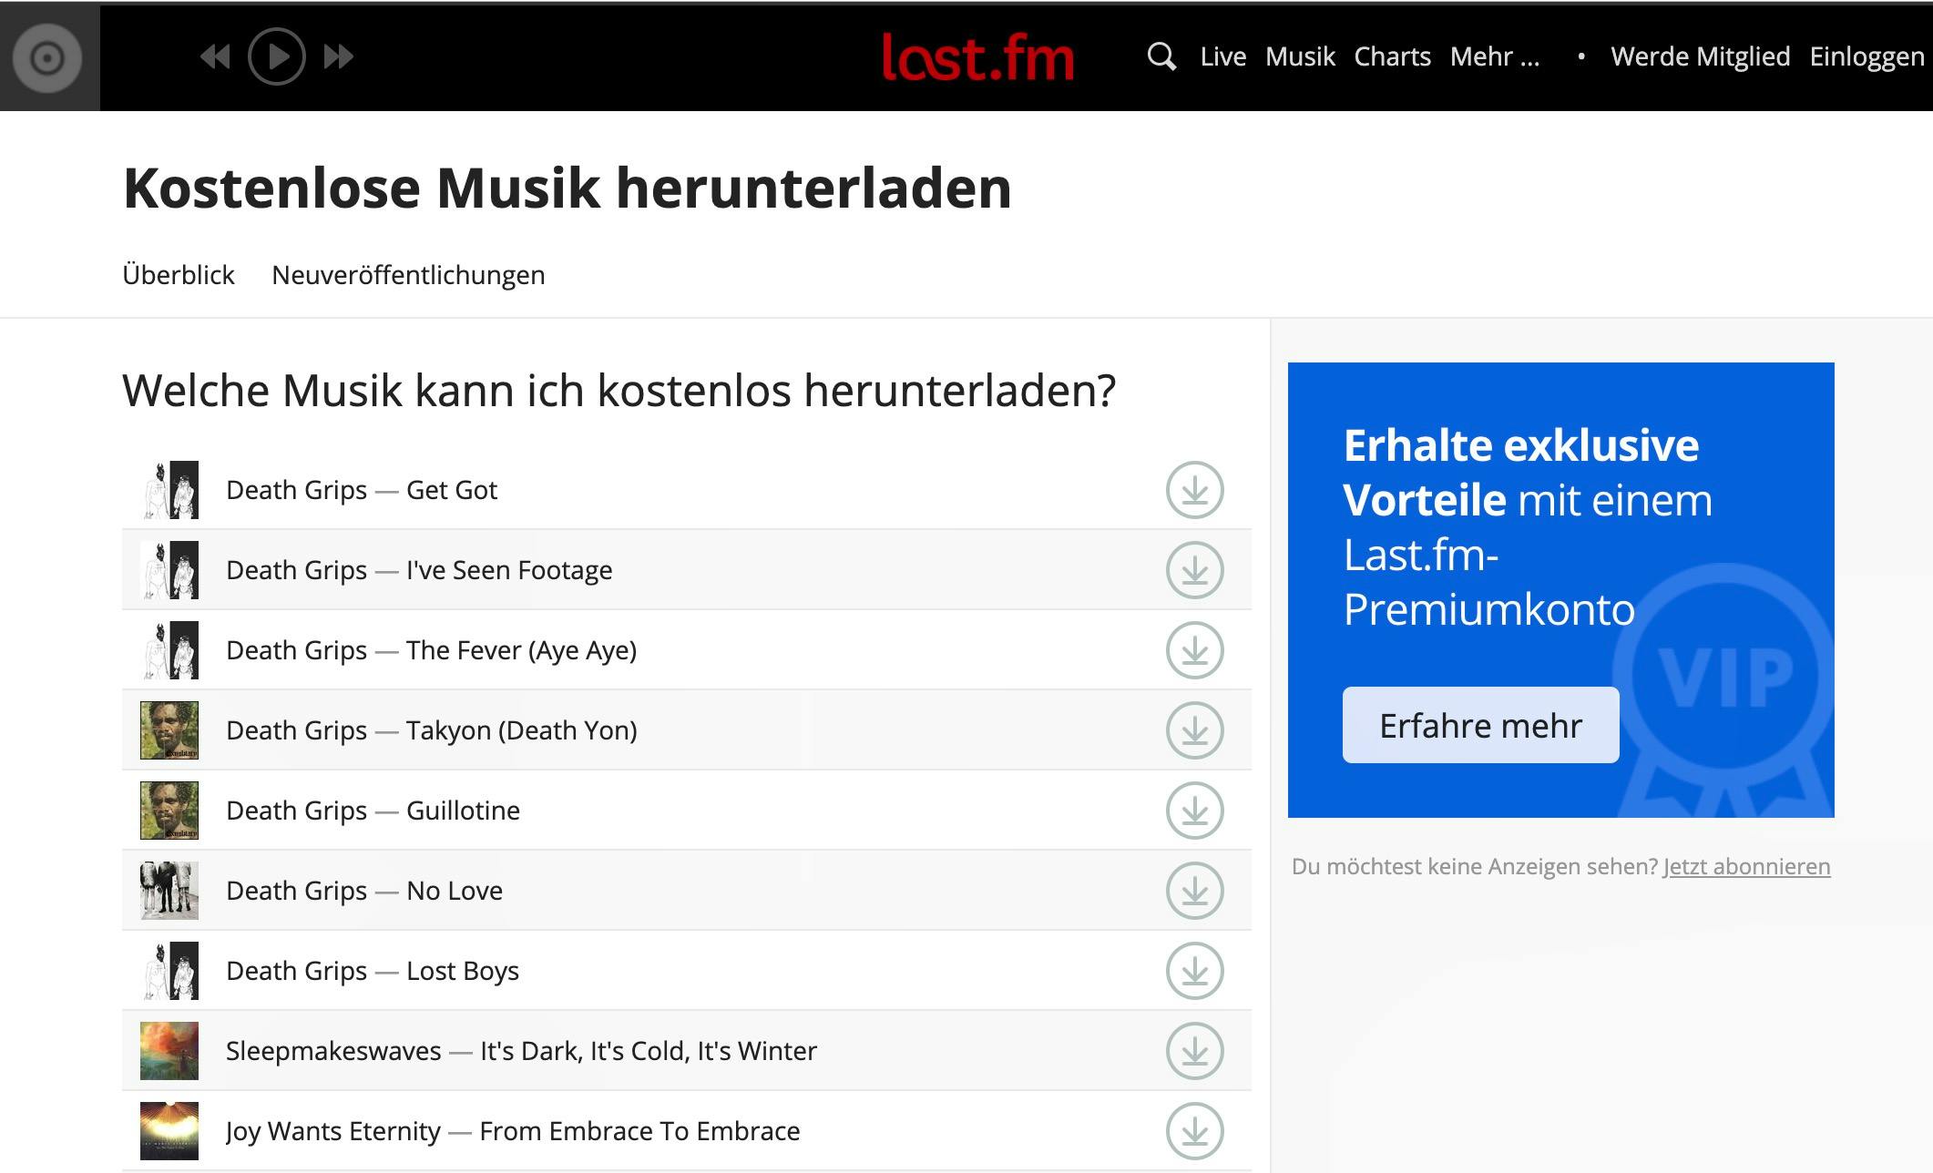Download the track Get Got by Death Grips
The height and width of the screenshot is (1173, 1933).
(1194, 490)
